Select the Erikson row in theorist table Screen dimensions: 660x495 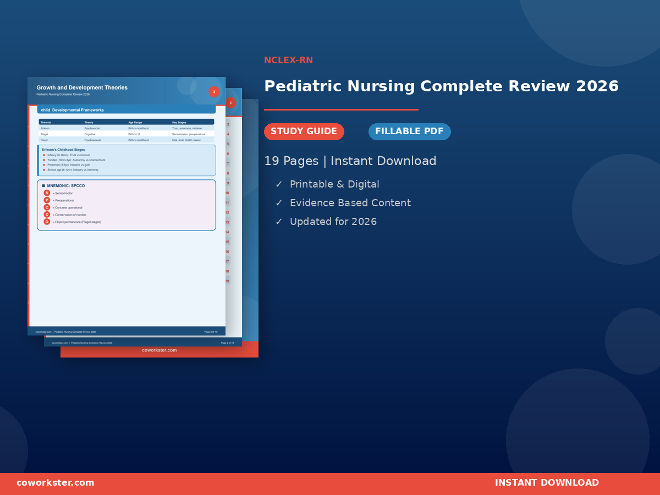[127, 128]
